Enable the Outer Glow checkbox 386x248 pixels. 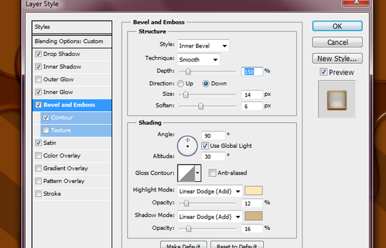39,79
